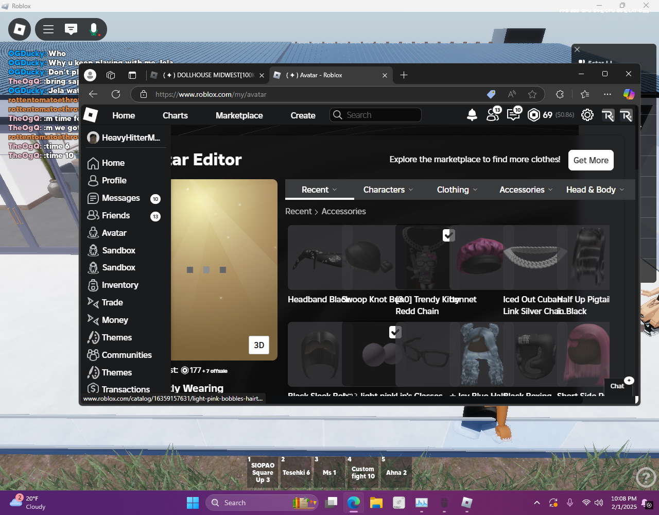The width and height of the screenshot is (659, 515).
Task: Go to Profile in sidebar
Action: click(x=108, y=180)
